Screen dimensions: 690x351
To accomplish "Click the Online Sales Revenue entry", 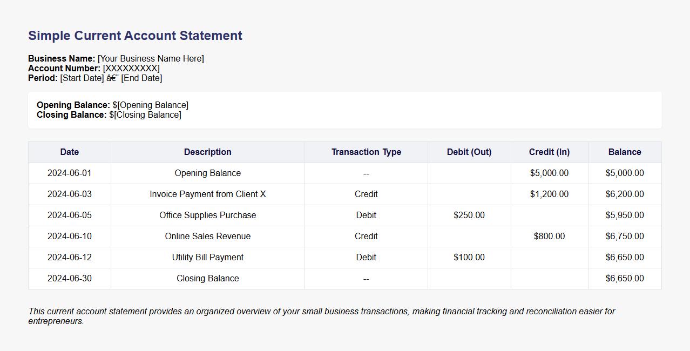I will point(207,236).
